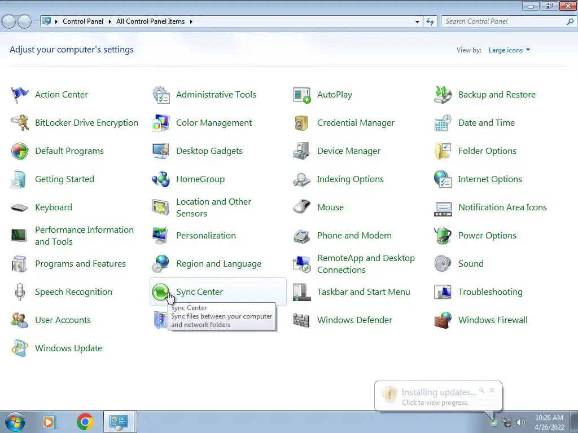Open the Sync Center green icon
578x433 pixels.
point(161,292)
